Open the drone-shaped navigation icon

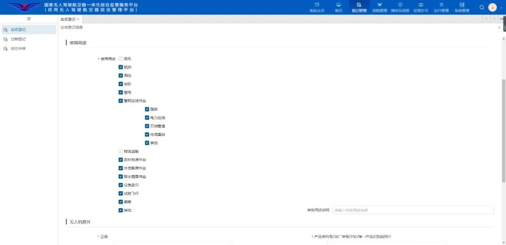tap(379, 5)
